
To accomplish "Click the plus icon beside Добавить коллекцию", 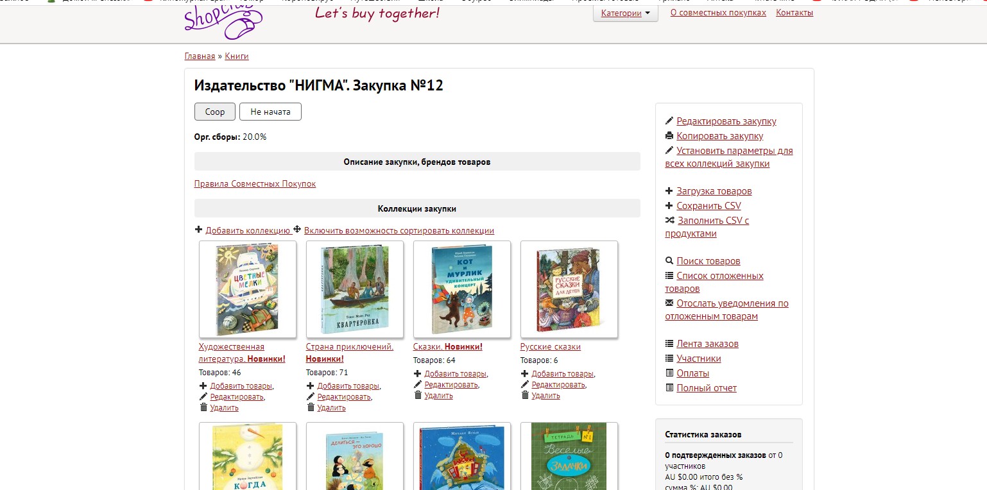I will (199, 230).
